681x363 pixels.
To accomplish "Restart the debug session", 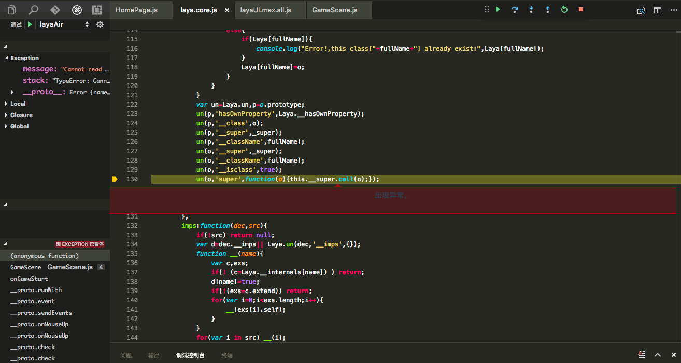I will [x=564, y=10].
